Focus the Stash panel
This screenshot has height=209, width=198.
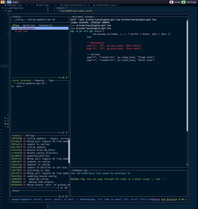click(40, 194)
